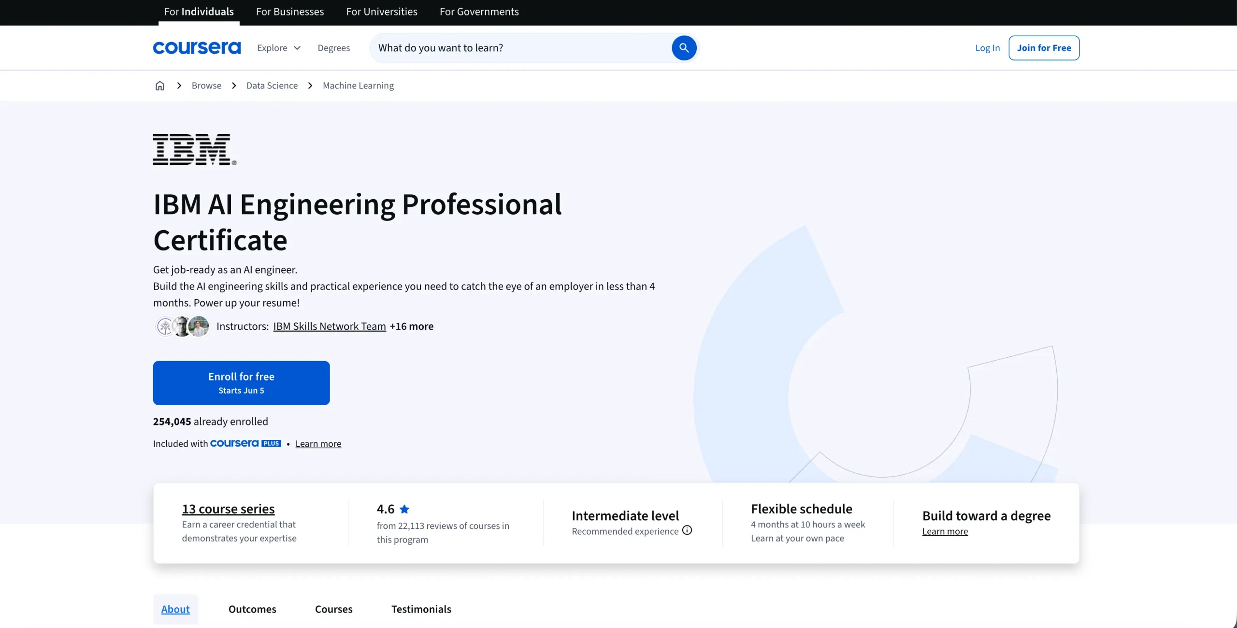Click the first instructor avatar
1237x628 pixels.
(x=165, y=326)
